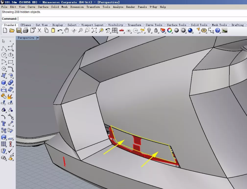Switch to the Curve Tools tab

[154, 25]
